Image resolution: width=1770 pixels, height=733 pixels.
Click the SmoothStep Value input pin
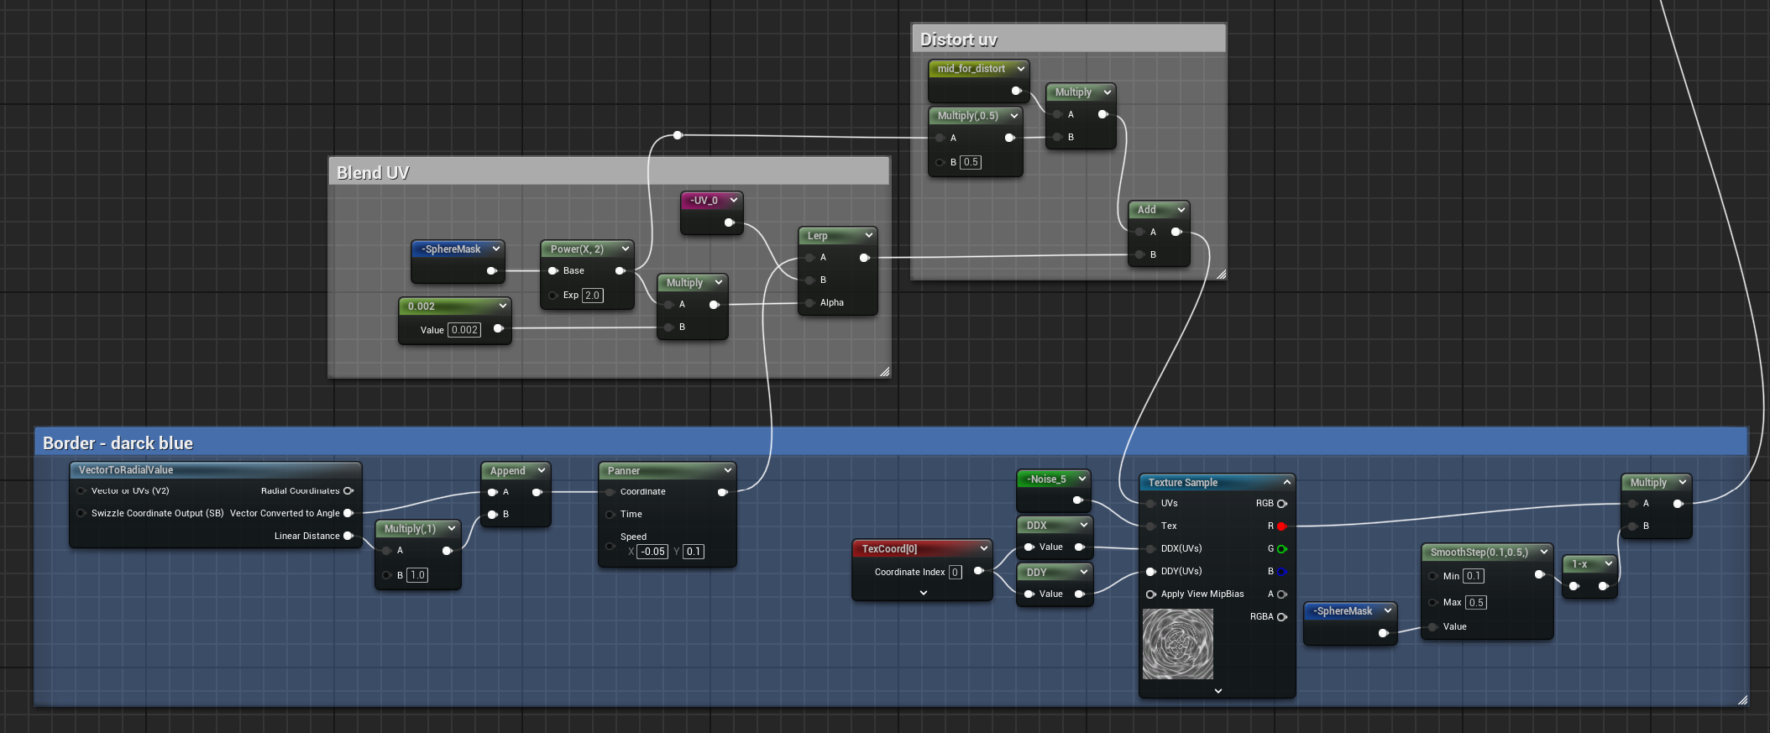pyautogui.click(x=1433, y=627)
